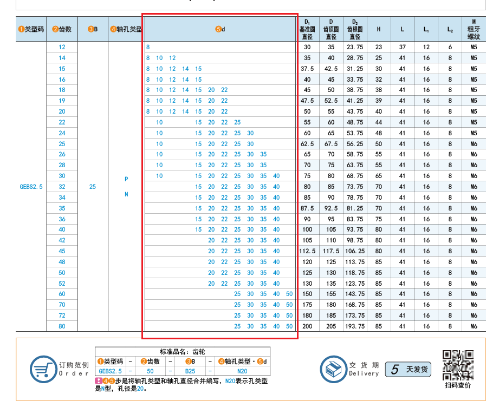Click H value 23 in first row
This screenshot has width=499, height=414.
pos(379,47)
